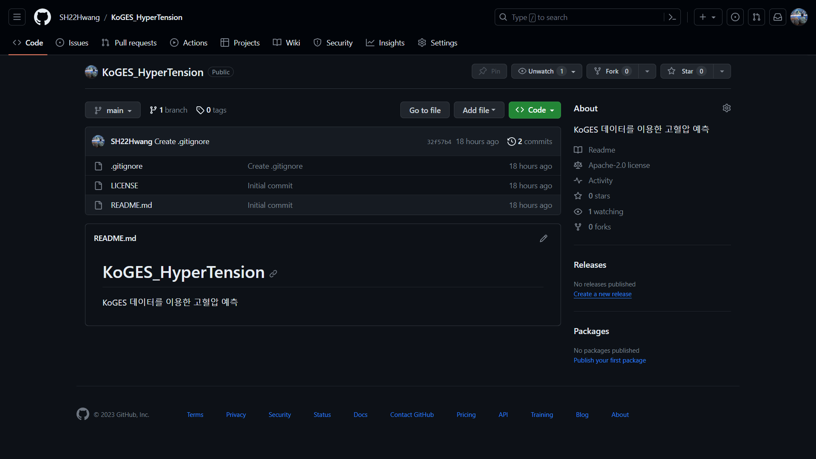The height and width of the screenshot is (459, 816).
Task: Open the notifications inbox icon
Action: (777, 17)
